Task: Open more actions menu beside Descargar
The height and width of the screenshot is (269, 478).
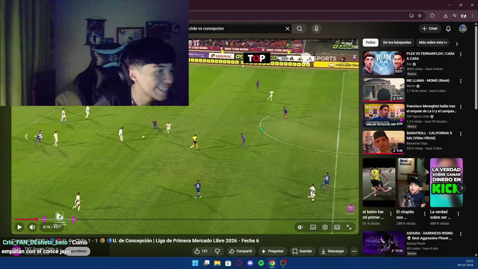Action: point(354,251)
